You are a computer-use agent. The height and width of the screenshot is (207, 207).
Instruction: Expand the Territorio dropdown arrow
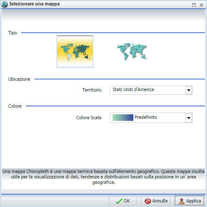(189, 90)
